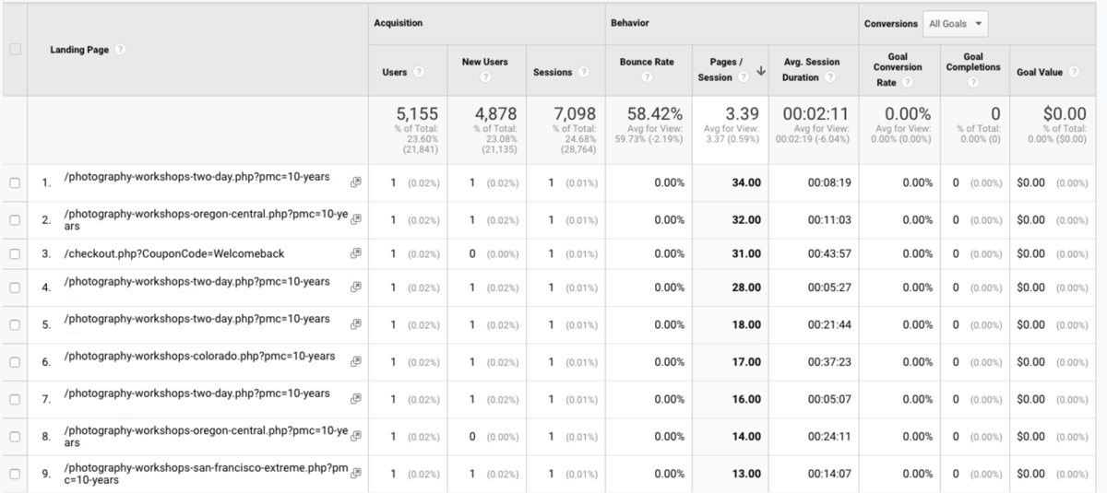Viewport: 1107px width, 493px height.
Task: Click the Behavior group header
Action: tap(629, 23)
